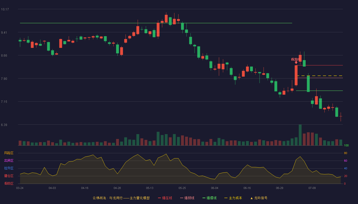Click the 03-24 date label
This screenshot has height=204, width=358.
(20, 188)
